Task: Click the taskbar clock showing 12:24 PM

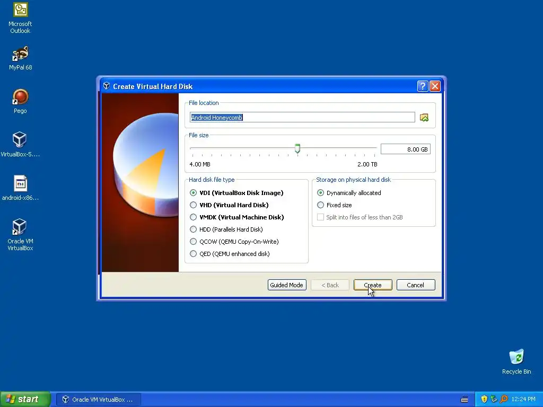Action: click(523, 399)
